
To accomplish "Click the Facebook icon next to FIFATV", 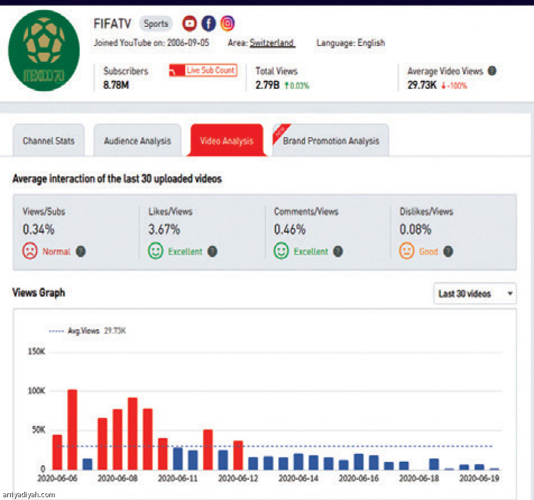I will coord(209,23).
